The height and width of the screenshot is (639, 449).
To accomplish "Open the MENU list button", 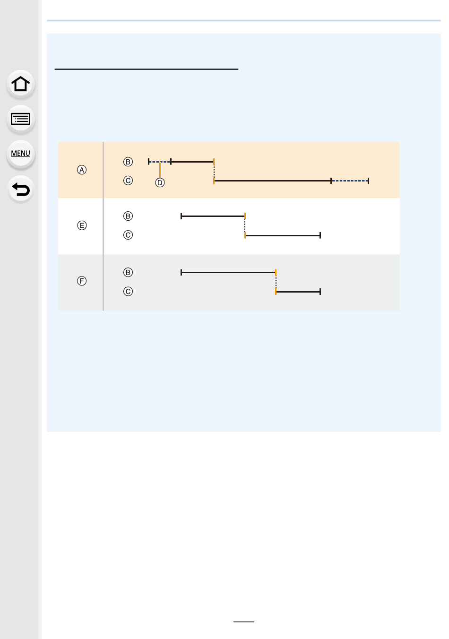I will click(21, 154).
